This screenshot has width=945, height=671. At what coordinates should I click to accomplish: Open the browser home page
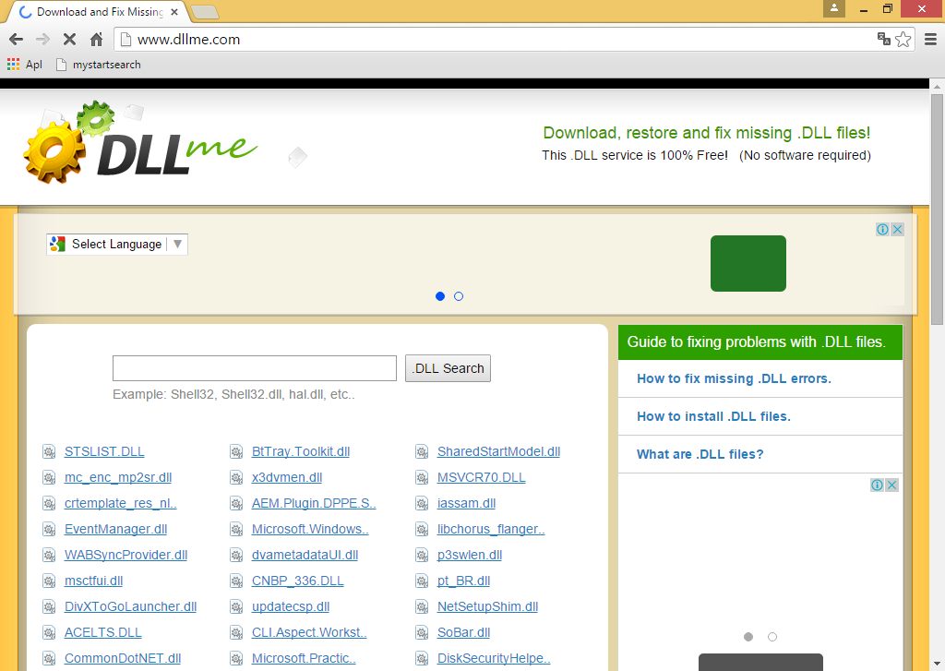96,40
